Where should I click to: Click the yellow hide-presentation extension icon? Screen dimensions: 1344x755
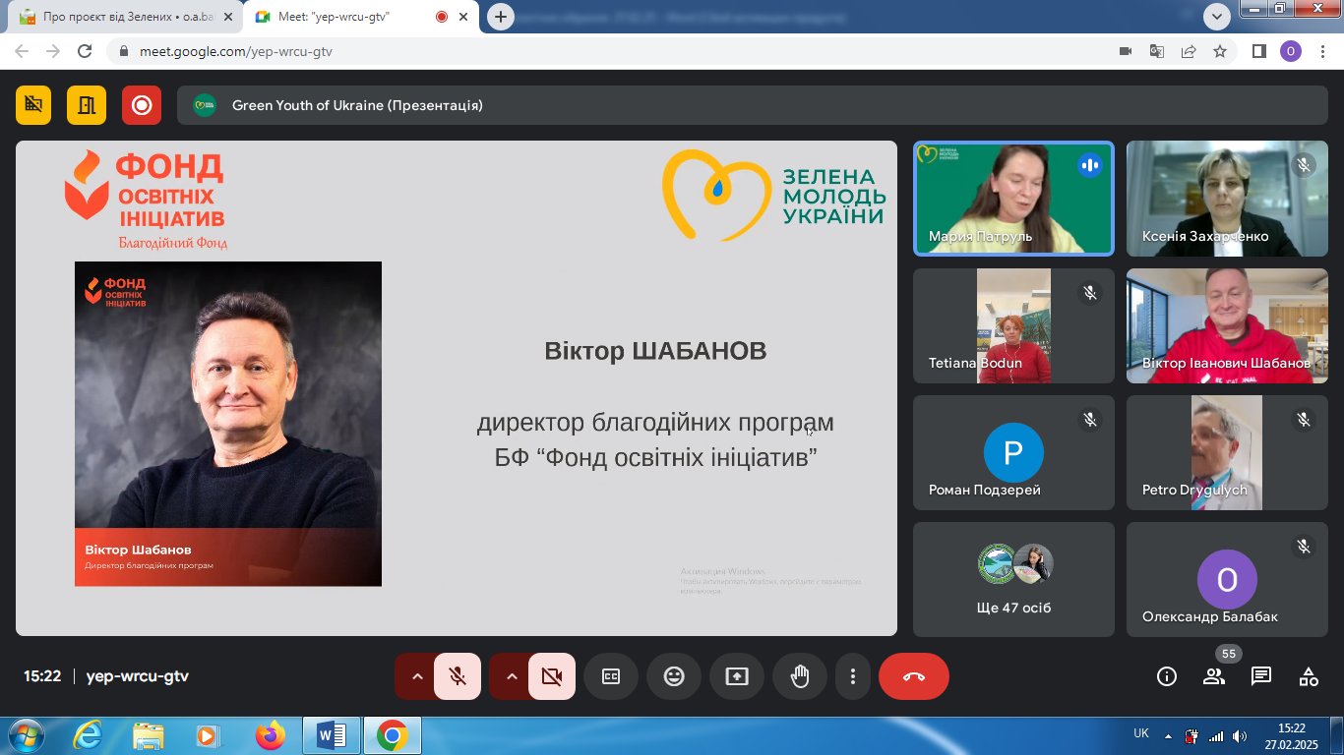[x=33, y=105]
